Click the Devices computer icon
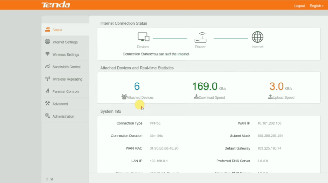The image size is (328, 183). point(143,37)
